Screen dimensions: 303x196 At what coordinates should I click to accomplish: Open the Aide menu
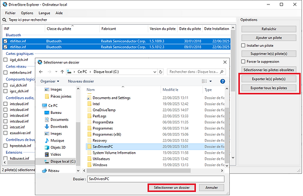click(x=59, y=13)
